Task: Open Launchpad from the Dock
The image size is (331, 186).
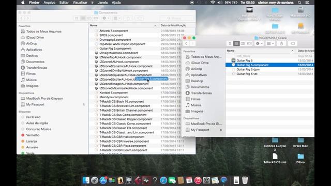Action: (95, 180)
